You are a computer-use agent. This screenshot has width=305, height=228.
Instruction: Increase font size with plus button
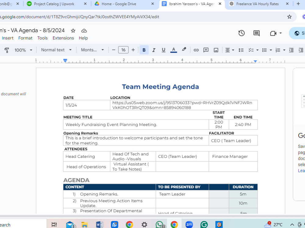tap(133, 50)
